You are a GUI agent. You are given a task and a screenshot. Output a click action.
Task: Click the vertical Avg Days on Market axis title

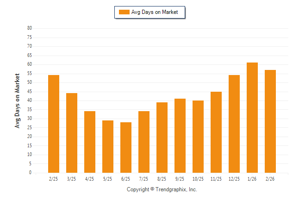pos(18,100)
